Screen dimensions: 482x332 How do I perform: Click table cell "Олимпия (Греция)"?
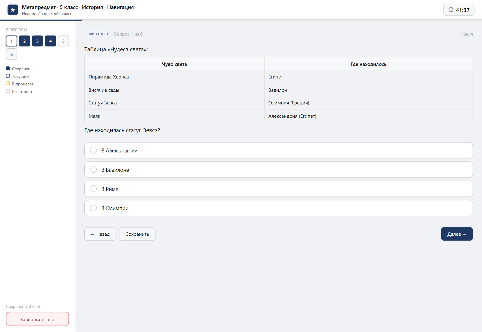(368, 103)
